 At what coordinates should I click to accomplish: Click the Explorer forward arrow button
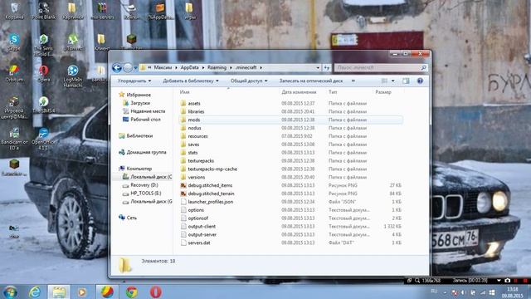[x=128, y=68]
